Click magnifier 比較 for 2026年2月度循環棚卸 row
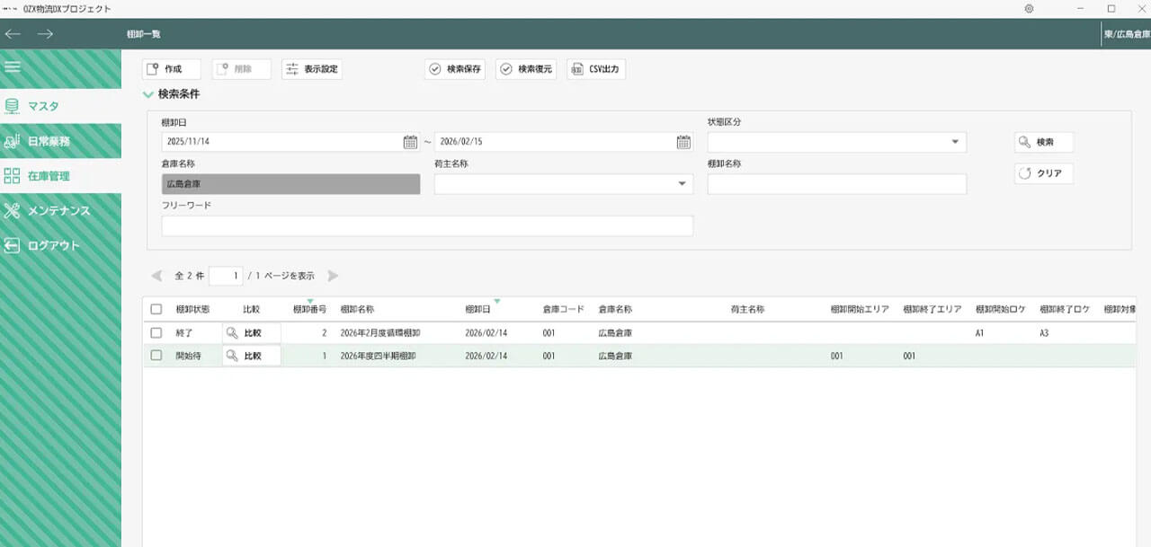Image resolution: width=1151 pixels, height=547 pixels. pyautogui.click(x=251, y=332)
